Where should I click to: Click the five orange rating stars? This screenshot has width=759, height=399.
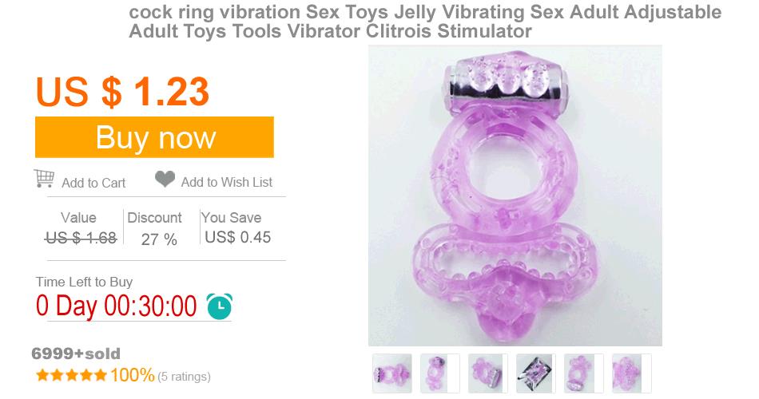(71, 375)
